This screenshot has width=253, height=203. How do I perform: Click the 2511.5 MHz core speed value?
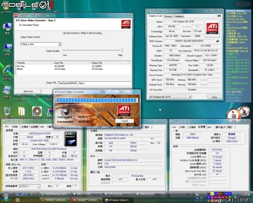(28, 168)
